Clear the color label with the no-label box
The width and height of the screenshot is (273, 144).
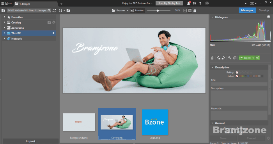tap(237, 76)
